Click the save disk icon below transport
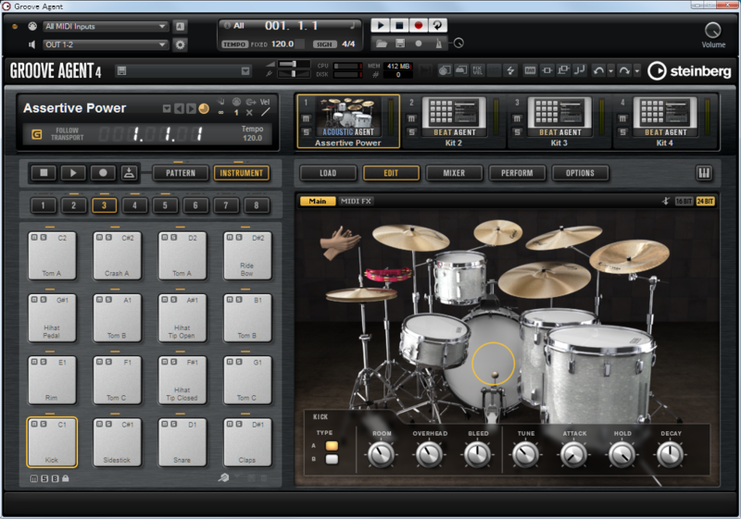This screenshot has width=741, height=519. [400, 43]
